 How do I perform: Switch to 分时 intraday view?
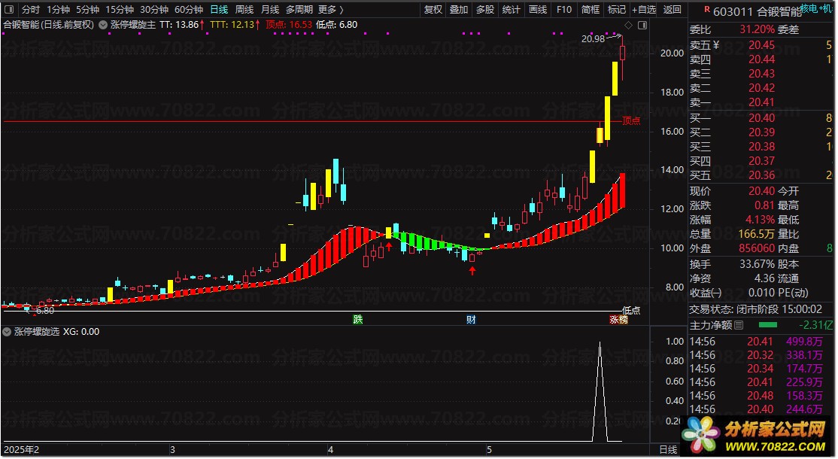[30, 10]
